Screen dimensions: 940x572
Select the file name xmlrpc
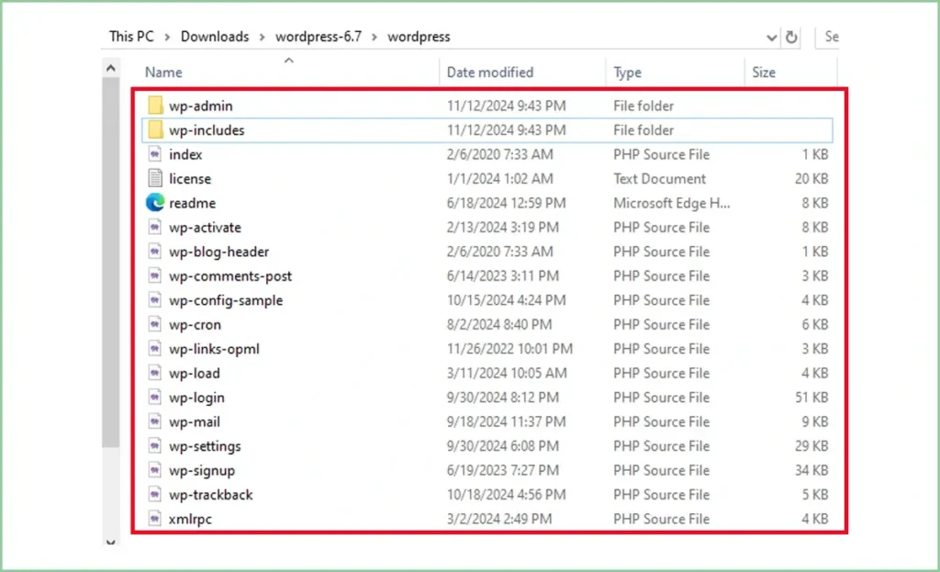[191, 520]
